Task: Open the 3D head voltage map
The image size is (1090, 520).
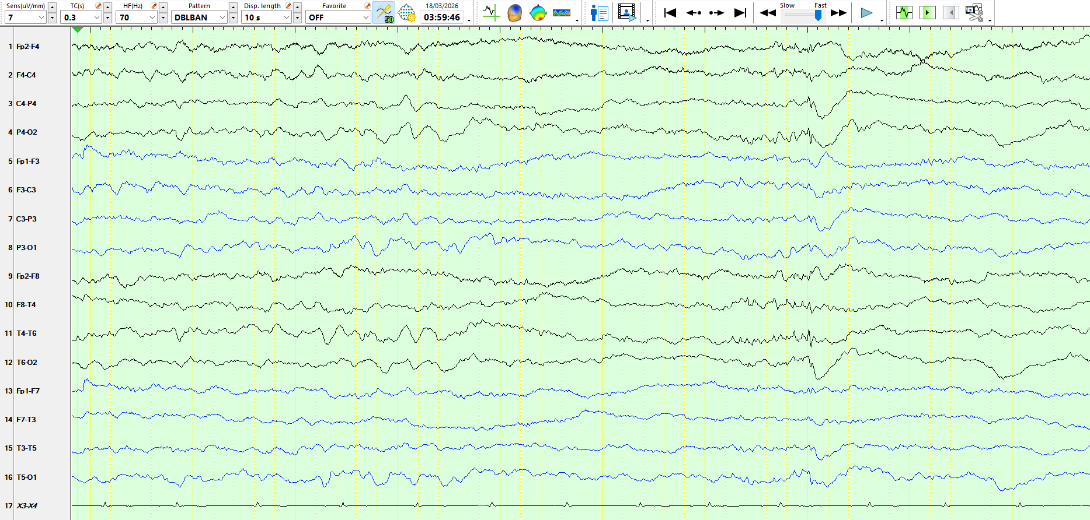Action: tap(514, 13)
